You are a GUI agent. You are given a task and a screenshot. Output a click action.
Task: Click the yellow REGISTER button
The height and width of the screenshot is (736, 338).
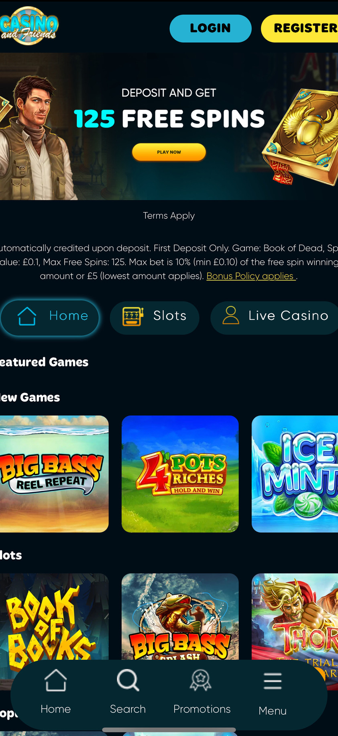pos(299,28)
